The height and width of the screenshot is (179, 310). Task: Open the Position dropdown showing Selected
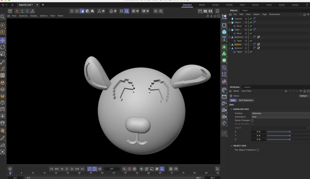[x=279, y=113]
